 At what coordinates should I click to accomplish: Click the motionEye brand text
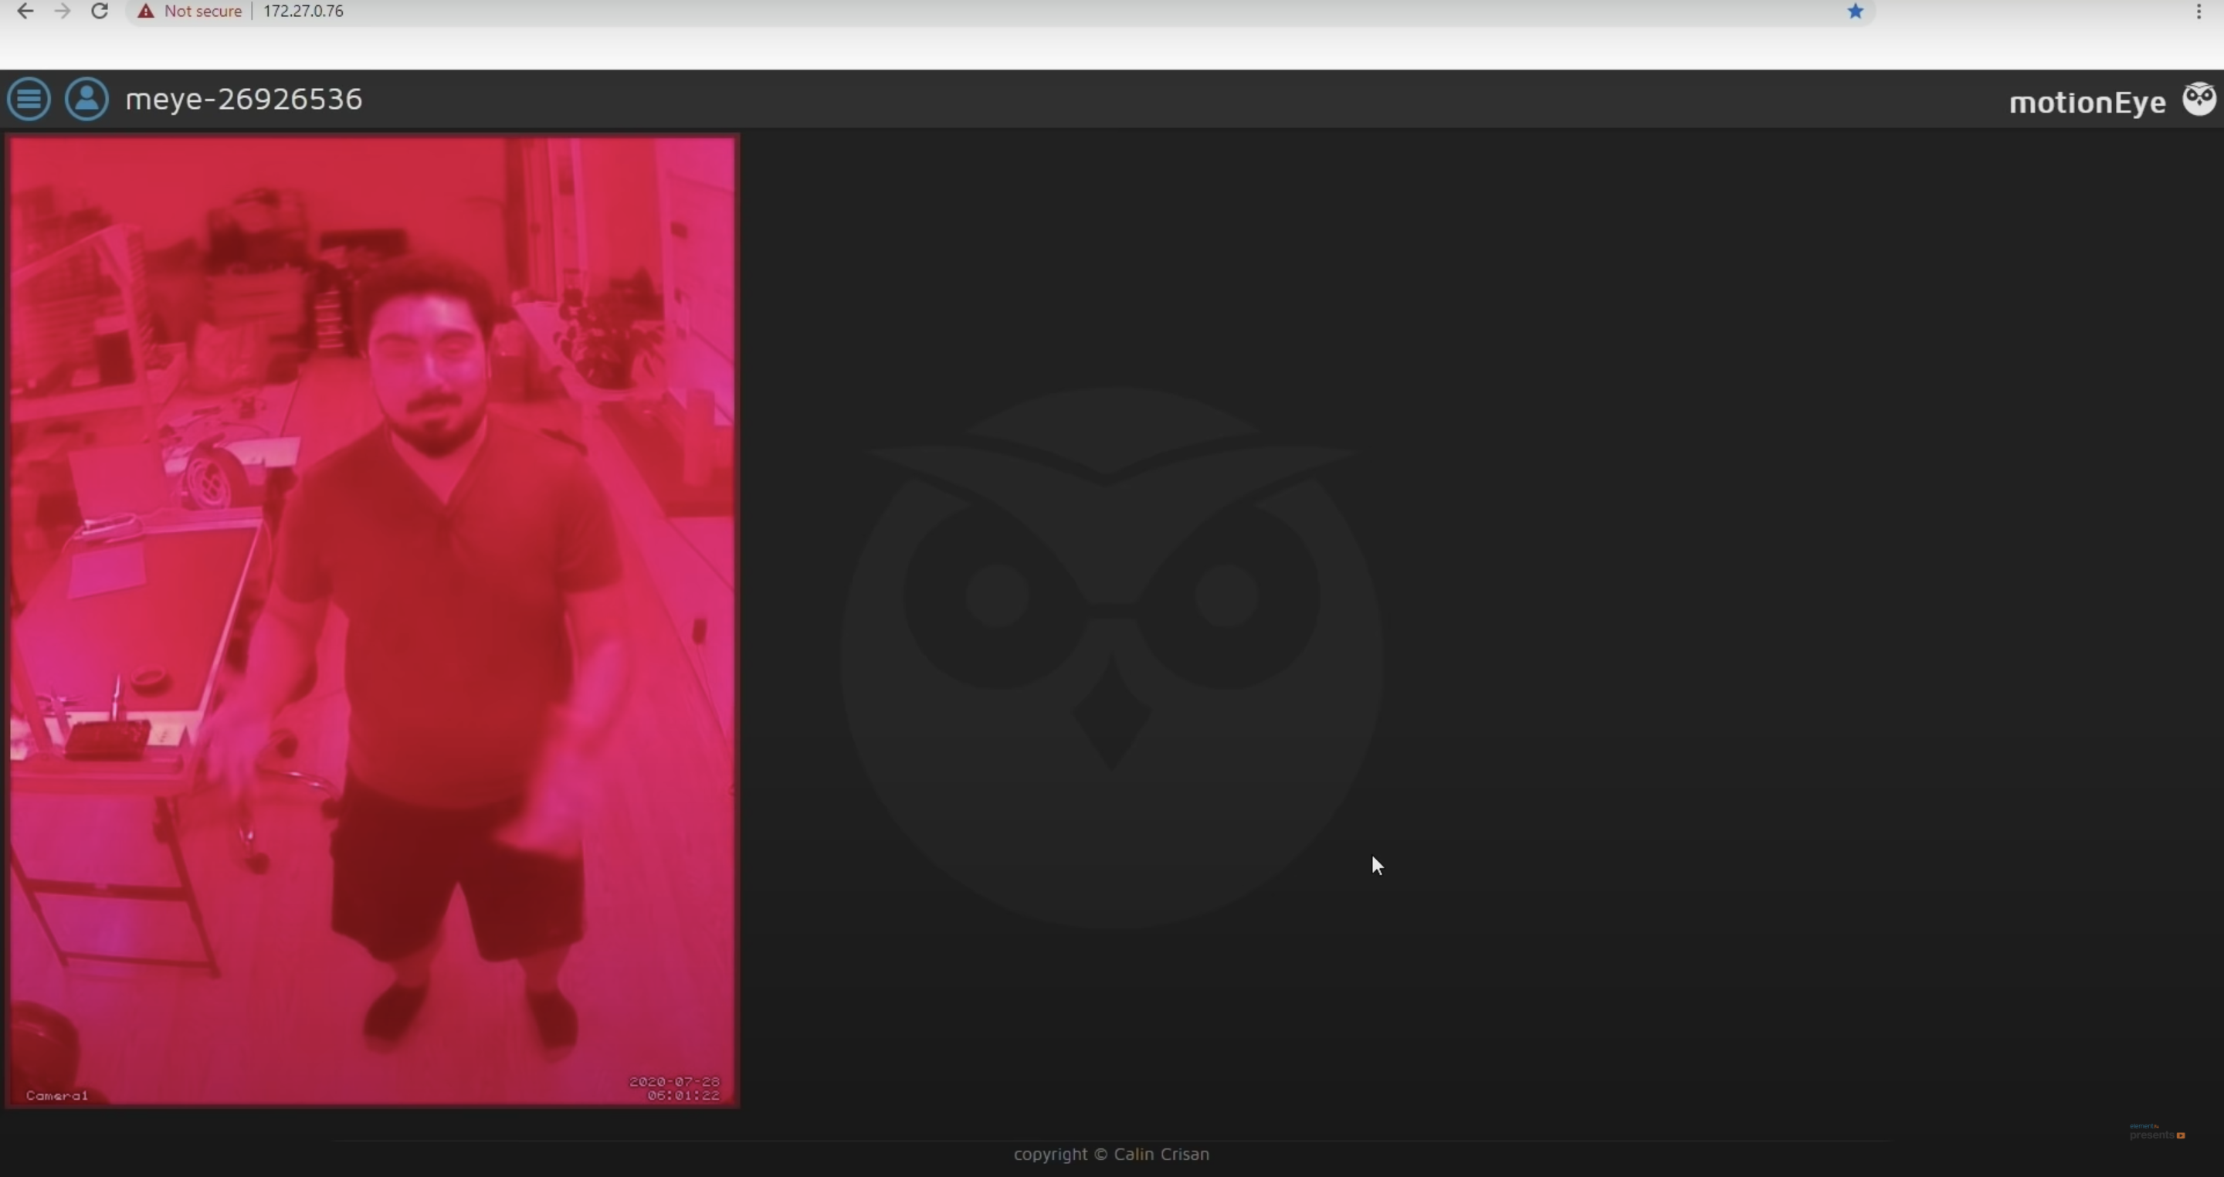click(x=2087, y=103)
